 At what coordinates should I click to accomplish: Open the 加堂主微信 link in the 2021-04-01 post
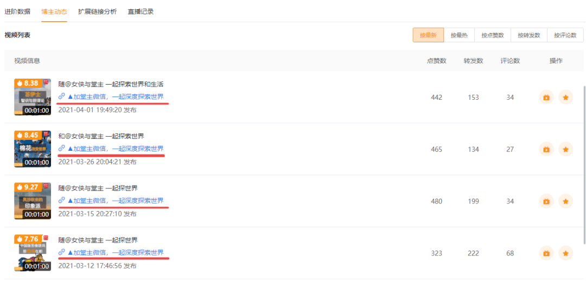click(x=115, y=97)
